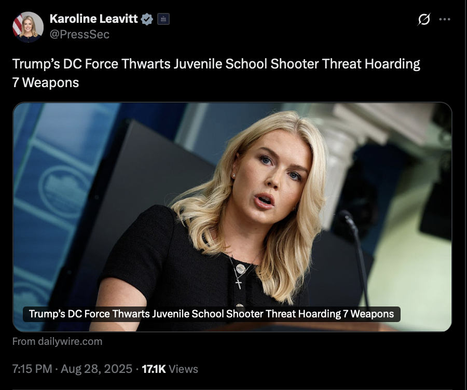Viewport: 467px width, 390px height.
Task: Click the 7:15 PM timestamp
Action: pos(32,369)
